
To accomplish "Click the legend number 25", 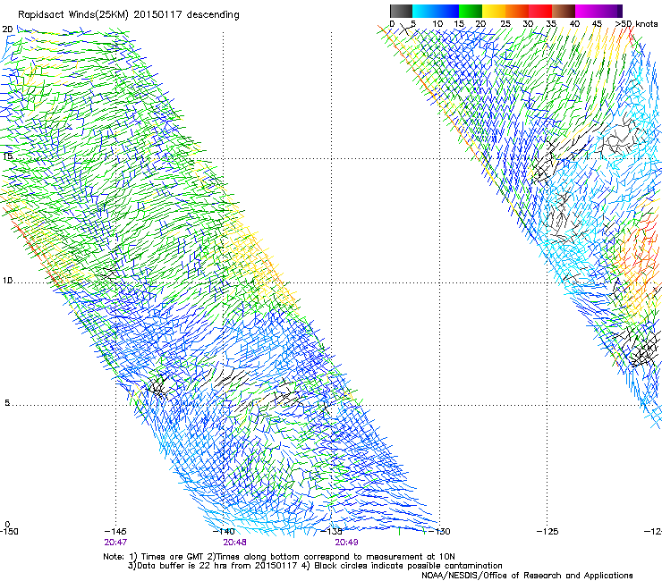I will coord(505,24).
